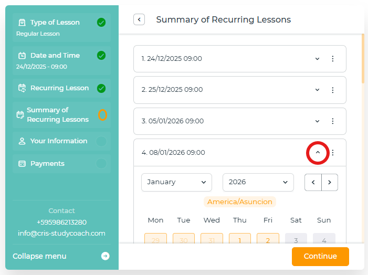Open the 2026 year dropdown
Image resolution: width=368 pixels, height=275 pixels.
(258, 182)
